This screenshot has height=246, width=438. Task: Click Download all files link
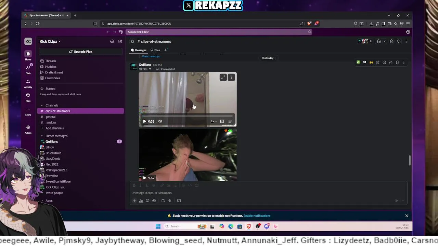click(165, 69)
